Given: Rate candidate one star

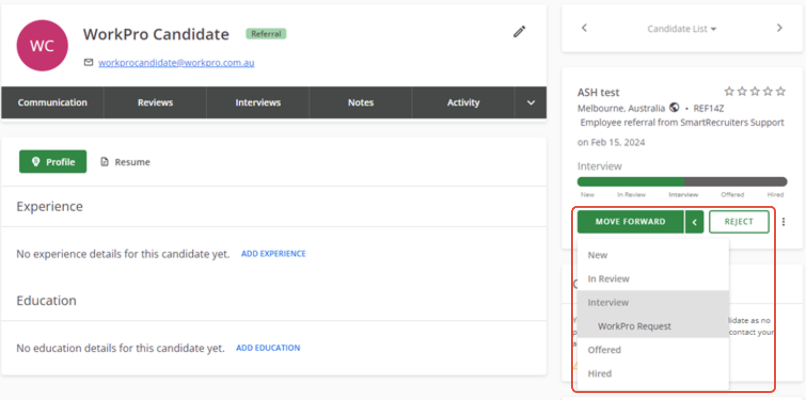Looking at the screenshot, I should tap(729, 91).
